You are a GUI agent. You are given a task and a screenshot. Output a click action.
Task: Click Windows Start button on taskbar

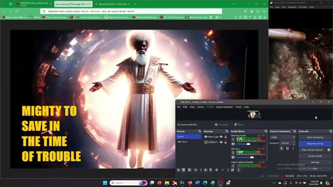click(105, 183)
